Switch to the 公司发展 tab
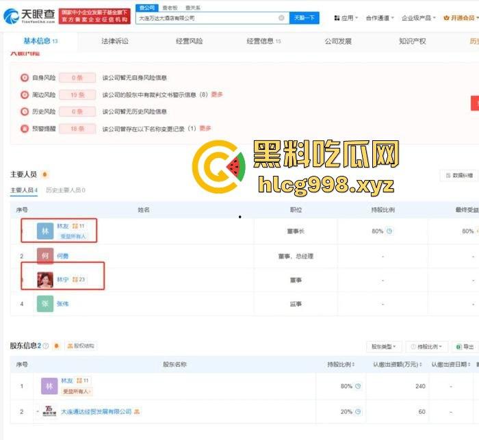Viewport: 479px width, 440px height. (338, 41)
